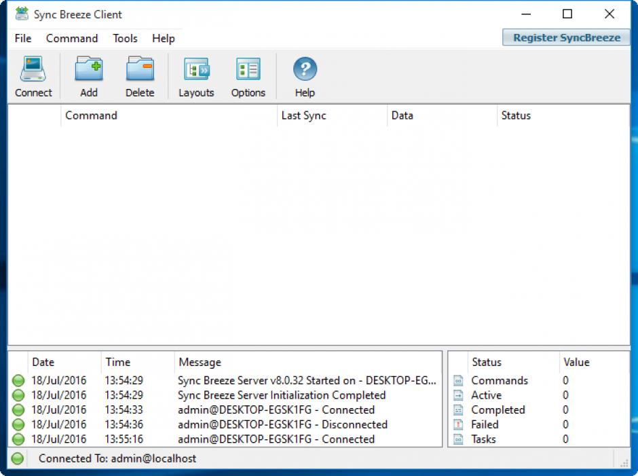This screenshot has height=476, width=638.
Task: Click the Sync Breeze Client title bar icon
Action: pos(22,14)
